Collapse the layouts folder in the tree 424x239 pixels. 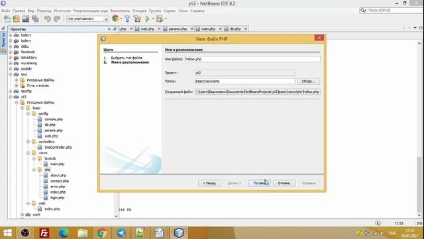point(34,159)
